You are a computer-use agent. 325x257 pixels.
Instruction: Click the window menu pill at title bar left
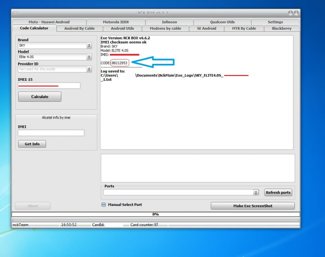pyautogui.click(x=16, y=13)
